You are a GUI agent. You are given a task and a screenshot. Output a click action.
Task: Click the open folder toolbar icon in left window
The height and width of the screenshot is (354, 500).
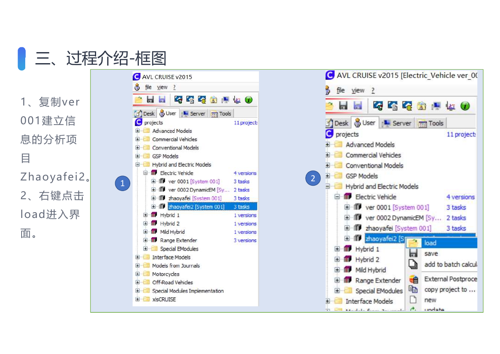pos(138,100)
